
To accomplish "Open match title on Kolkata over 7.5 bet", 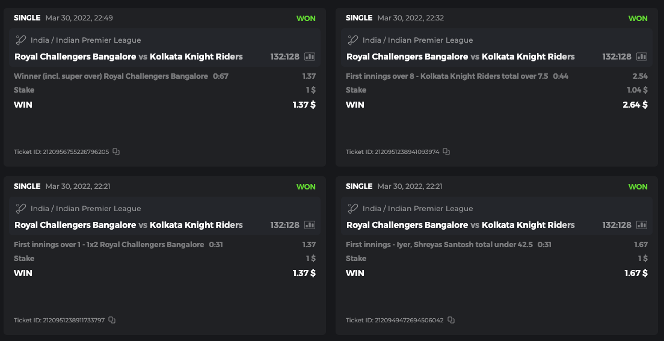I will tap(461, 57).
